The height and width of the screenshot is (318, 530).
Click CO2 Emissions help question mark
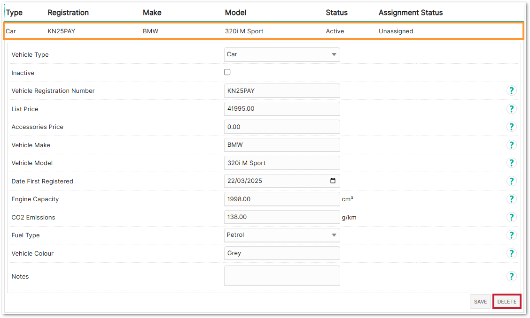(x=511, y=217)
